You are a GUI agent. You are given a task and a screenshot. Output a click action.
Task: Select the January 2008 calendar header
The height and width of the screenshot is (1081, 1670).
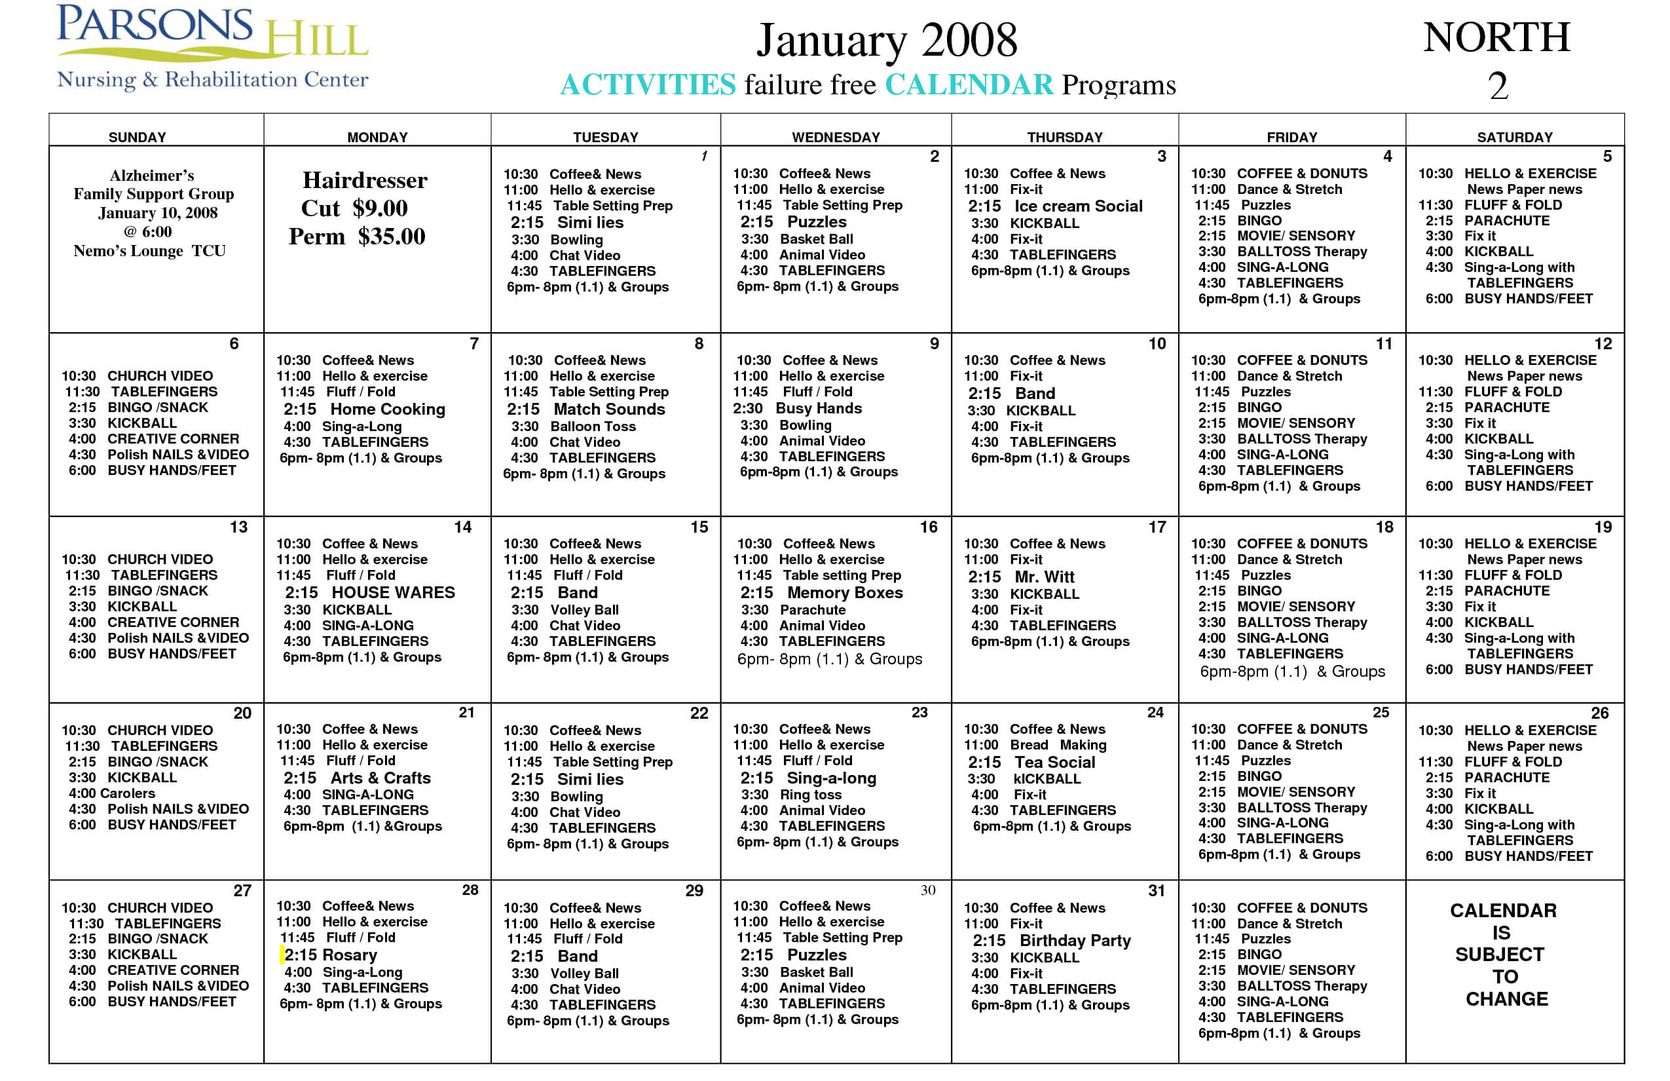click(x=836, y=35)
